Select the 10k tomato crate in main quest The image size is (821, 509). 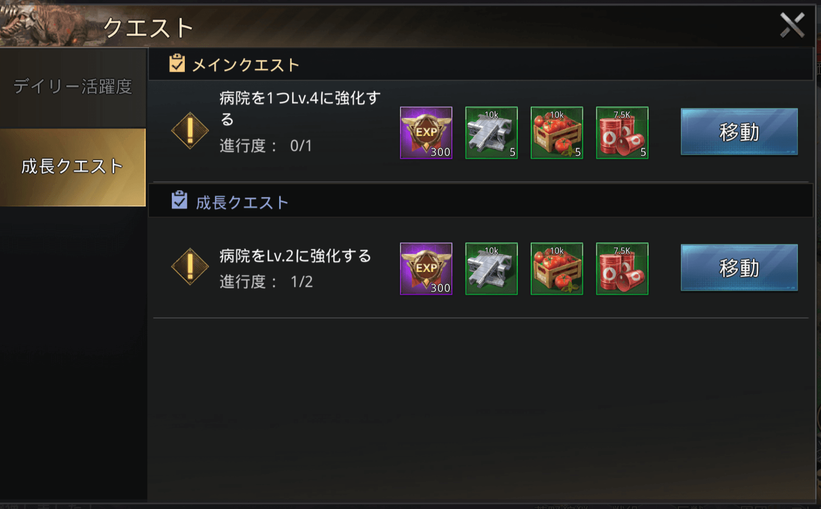[x=557, y=133]
